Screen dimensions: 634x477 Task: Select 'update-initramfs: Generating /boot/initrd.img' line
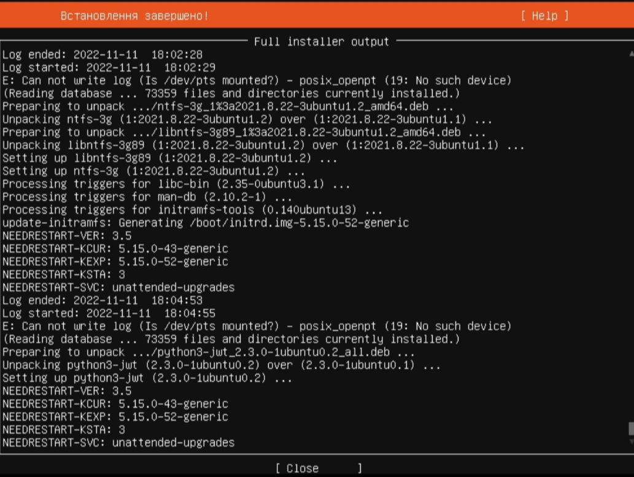206,223
